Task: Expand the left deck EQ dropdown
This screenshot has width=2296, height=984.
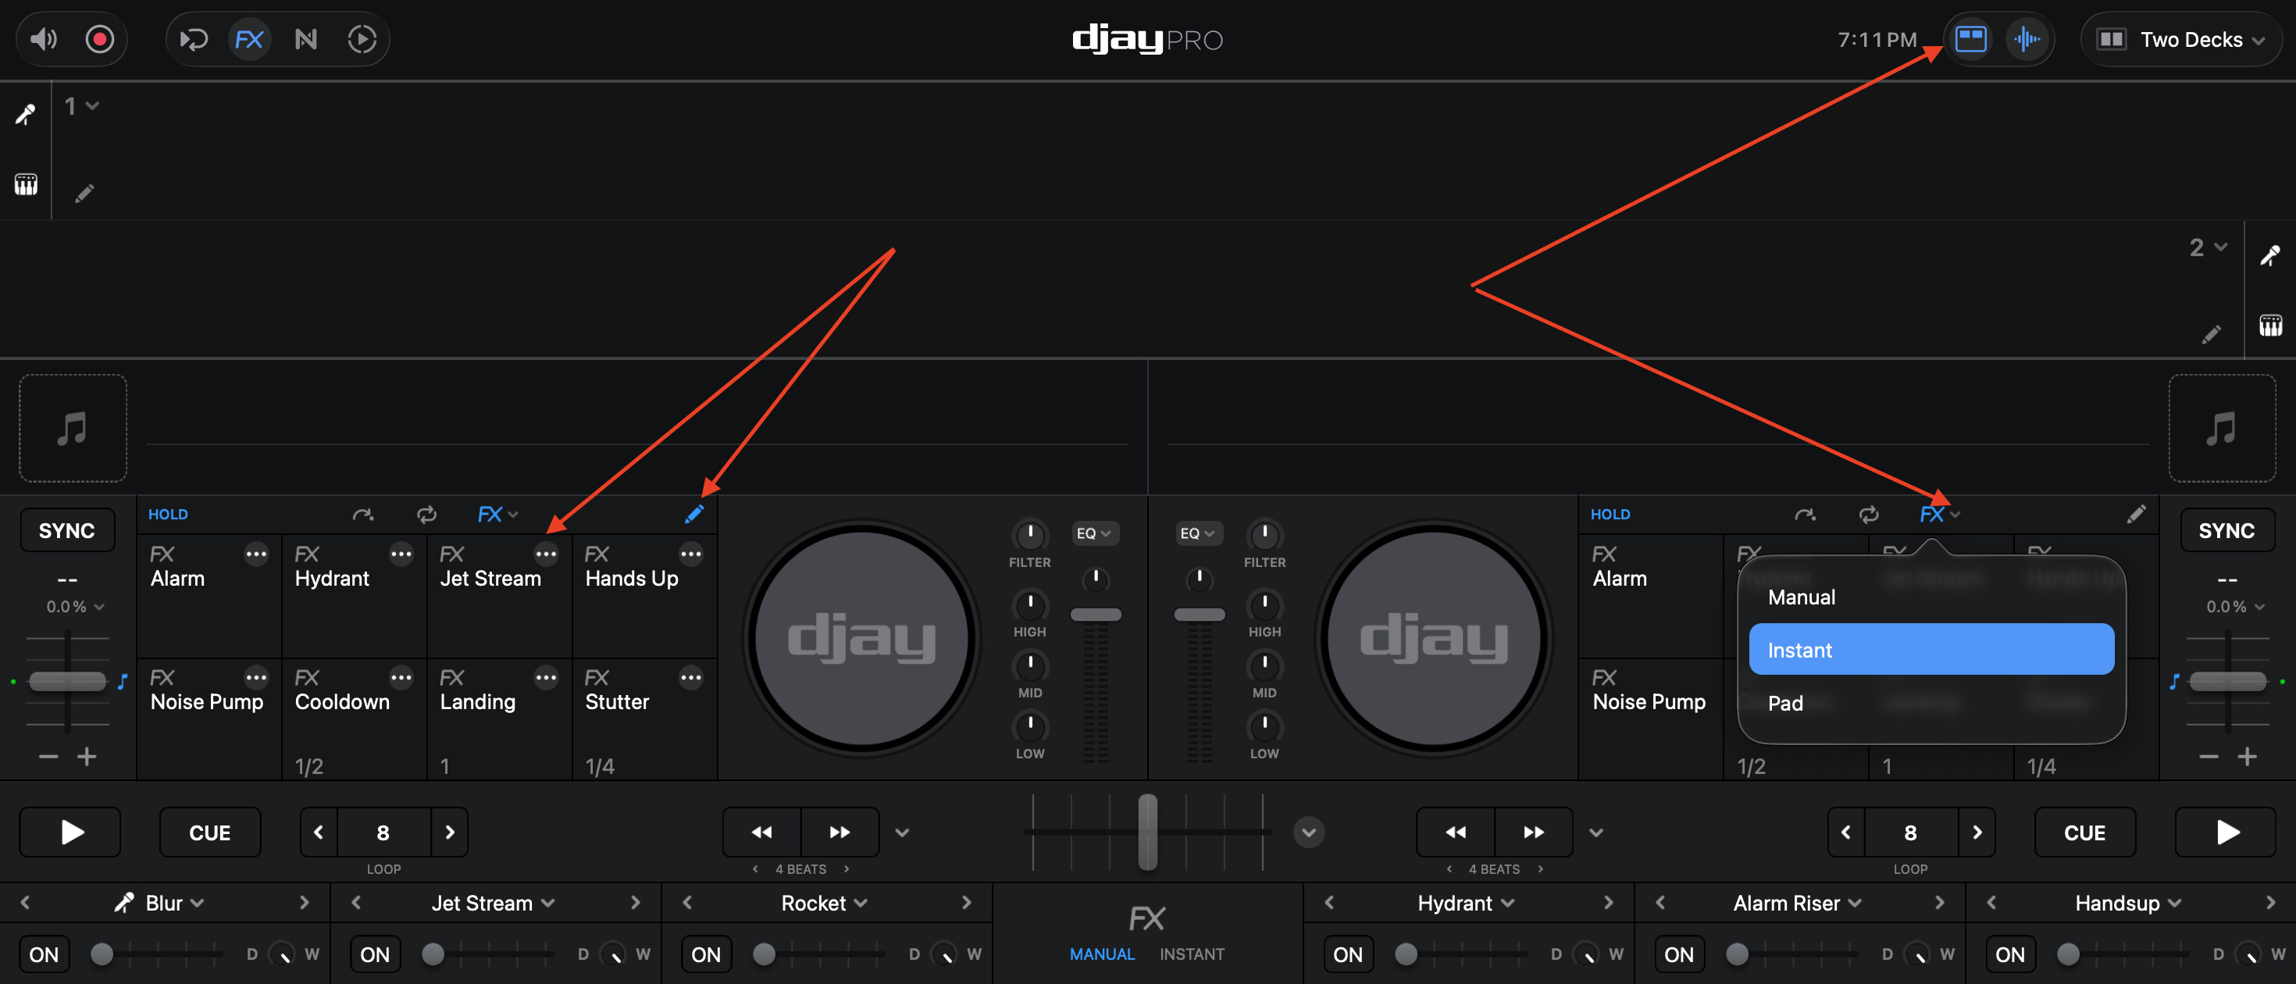Action: click(1093, 533)
